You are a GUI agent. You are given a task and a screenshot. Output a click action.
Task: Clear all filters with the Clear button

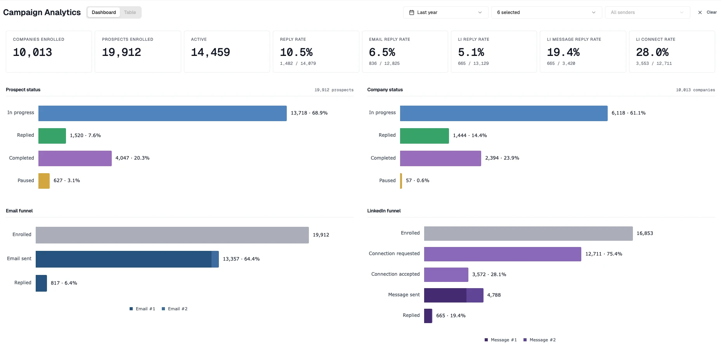(x=707, y=12)
